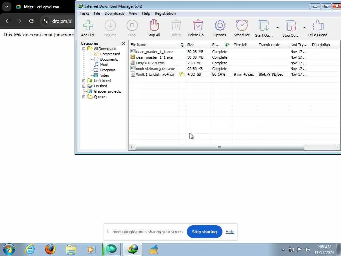Screen dimensions: 341x256
Task: Open the Tasks menu
Action: click(x=84, y=13)
